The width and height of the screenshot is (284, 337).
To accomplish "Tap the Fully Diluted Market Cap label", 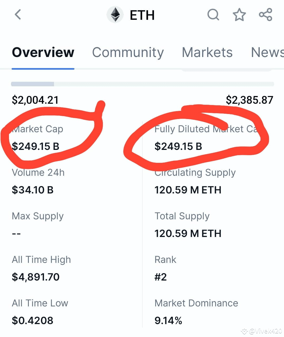I will 206,129.
